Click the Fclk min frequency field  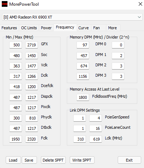pyautogui.click(x=16, y=139)
